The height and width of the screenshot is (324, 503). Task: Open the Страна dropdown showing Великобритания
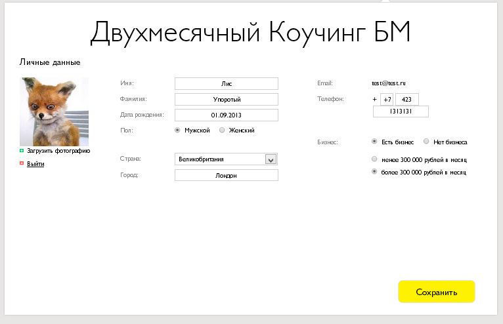point(226,159)
